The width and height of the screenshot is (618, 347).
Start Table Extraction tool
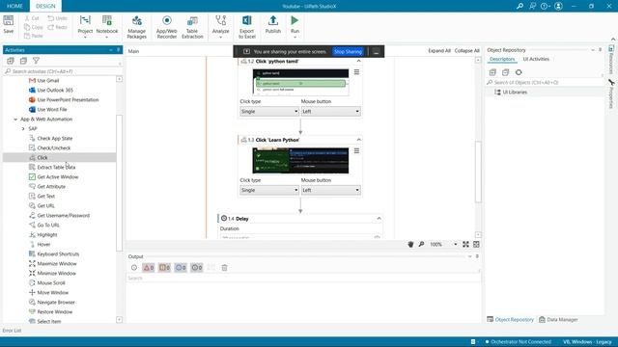(x=192, y=27)
